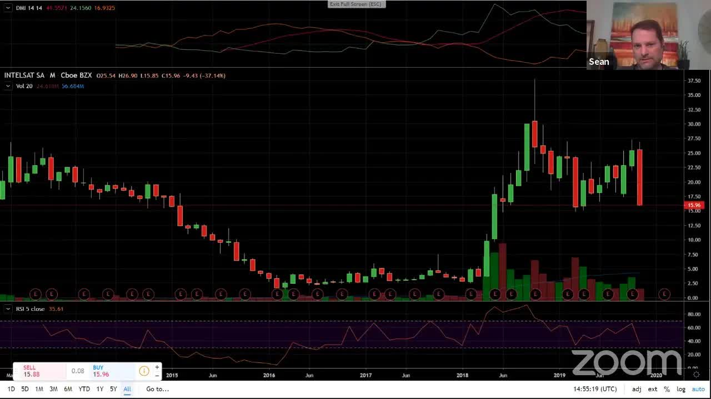Click the DMI value 16.9325
This screenshot has width=711, height=399.
pyautogui.click(x=104, y=8)
